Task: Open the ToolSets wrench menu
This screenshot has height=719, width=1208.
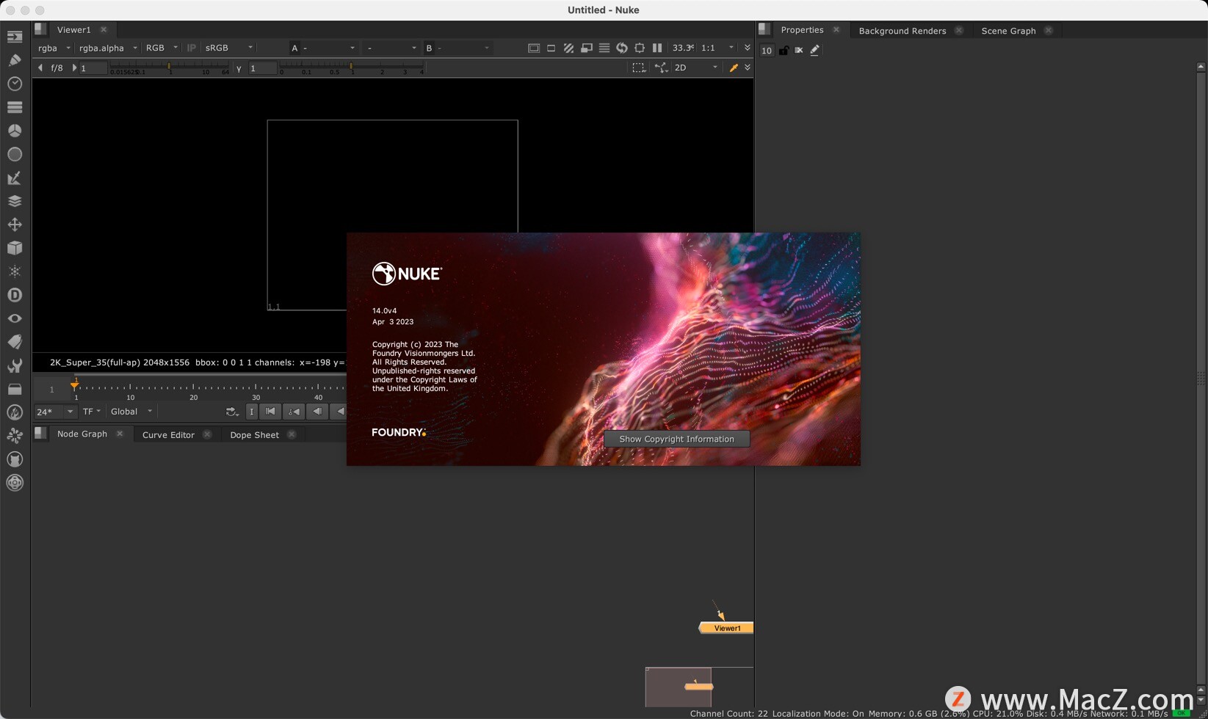Action: coord(15,365)
